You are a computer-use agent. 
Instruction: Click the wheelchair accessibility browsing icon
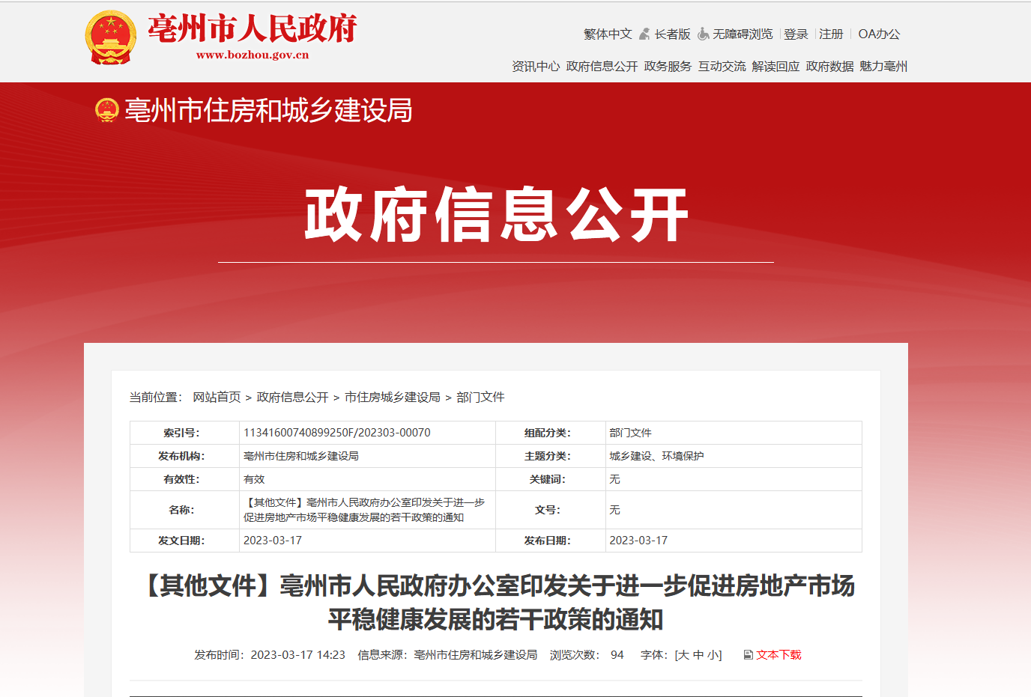click(x=703, y=34)
